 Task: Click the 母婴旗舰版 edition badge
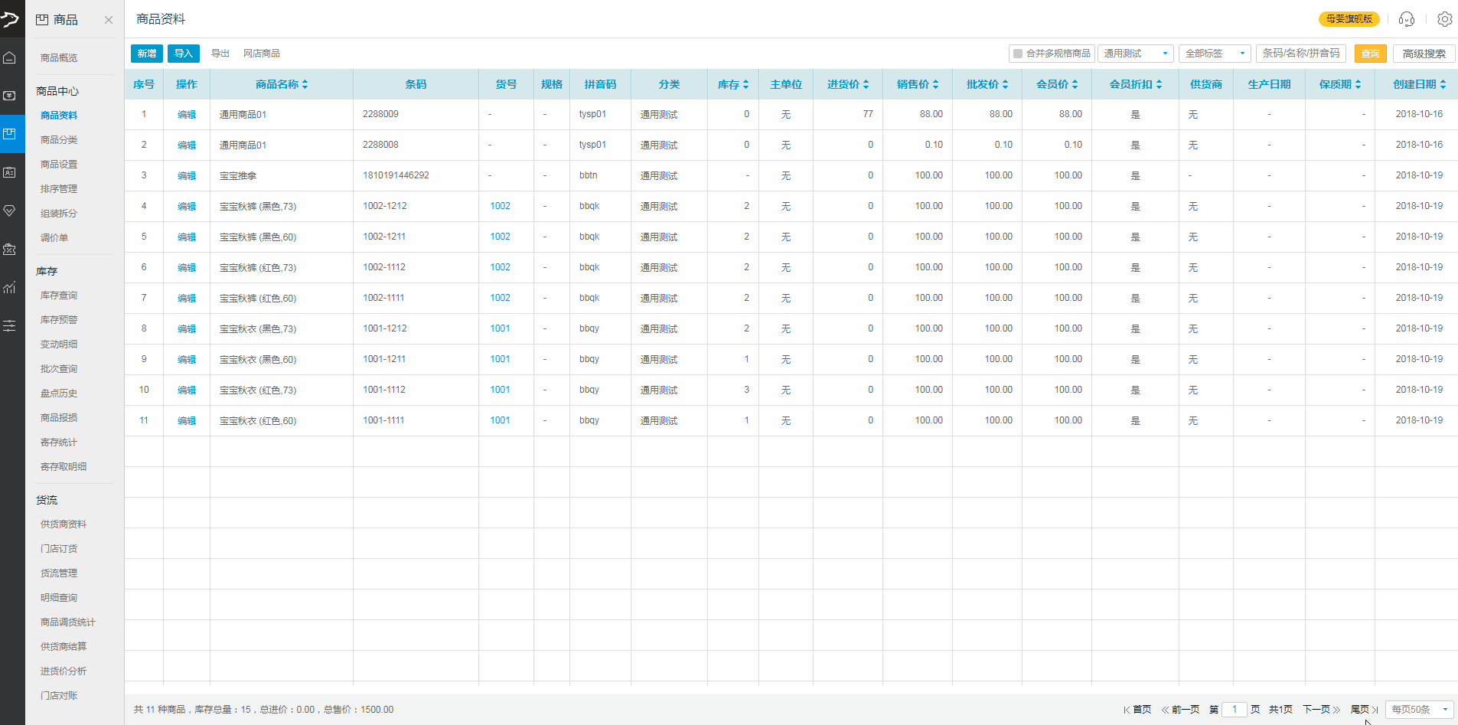(1349, 19)
